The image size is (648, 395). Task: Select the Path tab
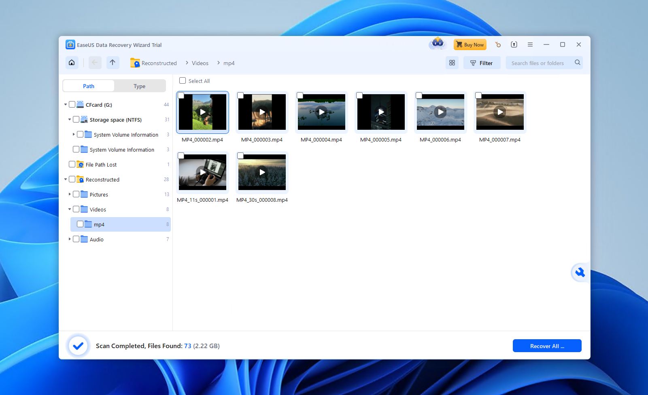(88, 86)
